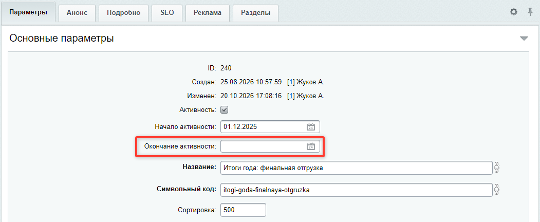The image size is (540, 222).
Task: Go to the SEO tab
Action: [x=167, y=13]
